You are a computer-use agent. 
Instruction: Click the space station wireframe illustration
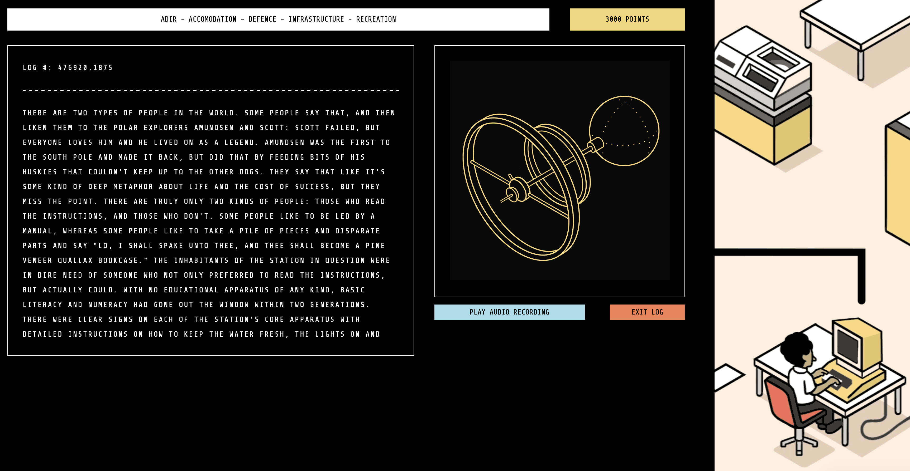[559, 170]
